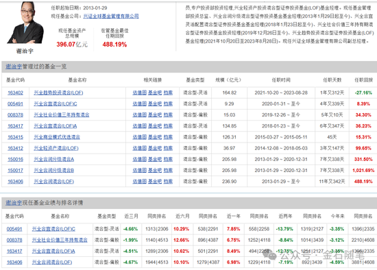
Task: Select 10.29% six-month return cell
Action: coord(181,229)
